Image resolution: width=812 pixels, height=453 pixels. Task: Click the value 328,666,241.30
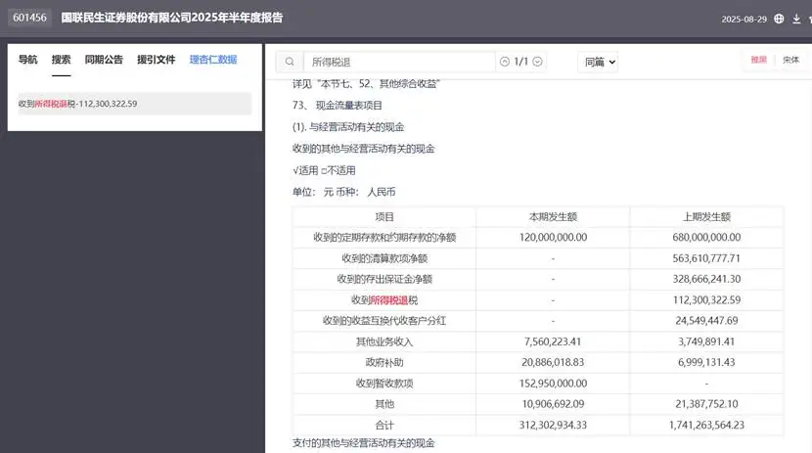(x=706, y=279)
